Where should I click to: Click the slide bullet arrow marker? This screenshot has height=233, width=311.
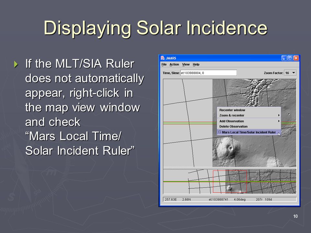pyautogui.click(x=16, y=64)
